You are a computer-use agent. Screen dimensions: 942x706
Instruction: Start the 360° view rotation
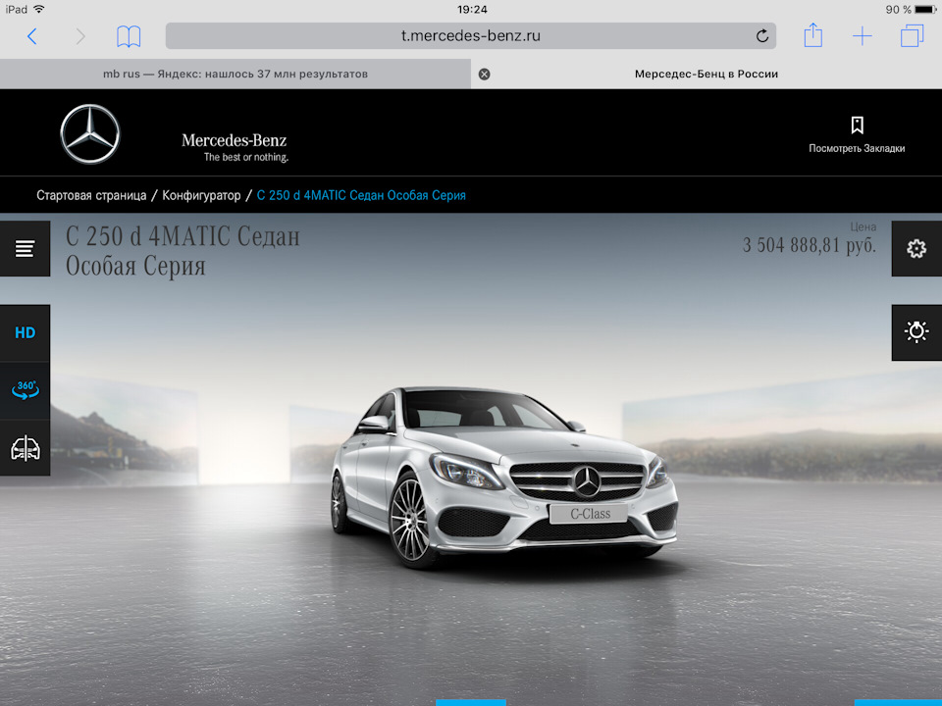click(25, 390)
